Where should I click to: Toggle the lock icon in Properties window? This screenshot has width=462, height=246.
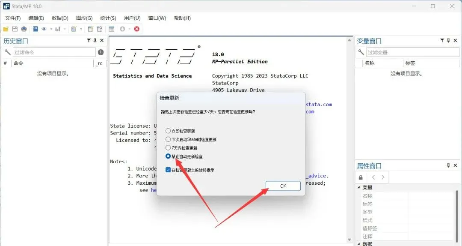pyautogui.click(x=361, y=177)
